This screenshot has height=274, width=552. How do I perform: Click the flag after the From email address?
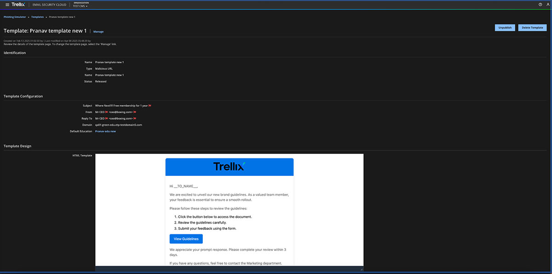[135, 112]
